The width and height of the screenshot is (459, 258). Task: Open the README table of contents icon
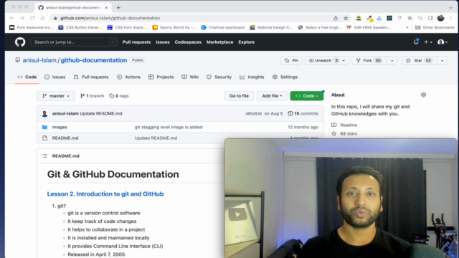pyautogui.click(x=44, y=156)
